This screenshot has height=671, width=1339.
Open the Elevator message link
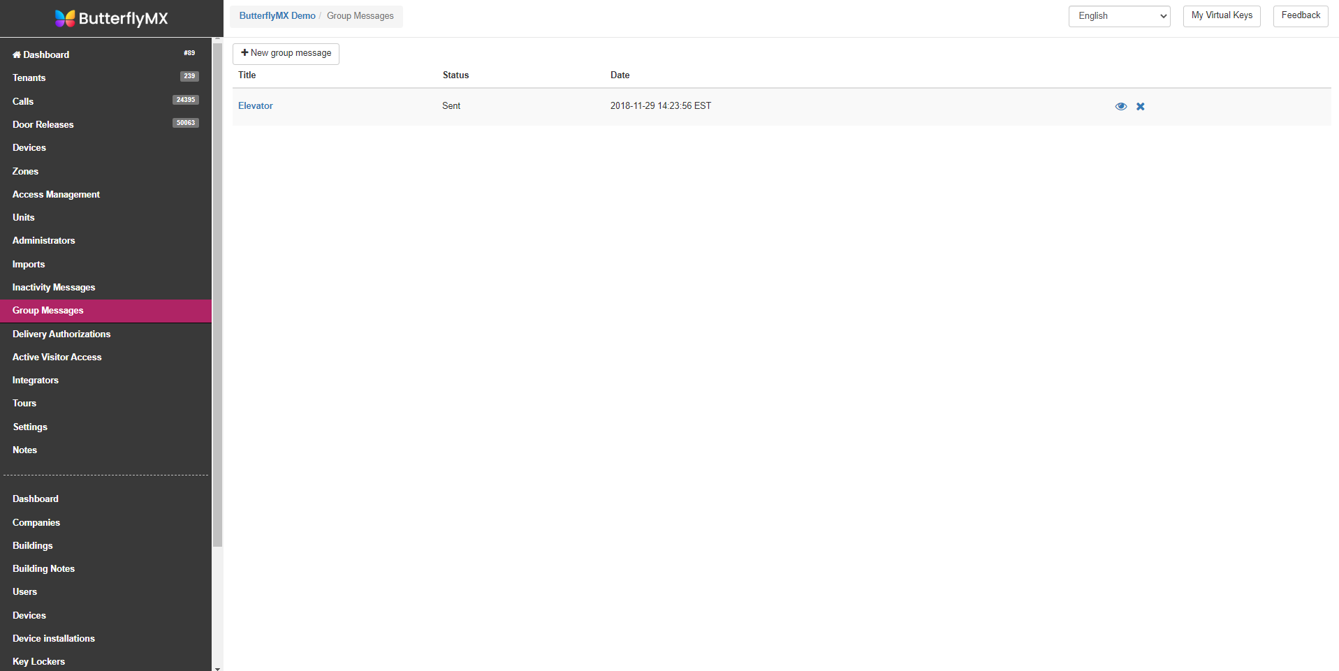point(256,106)
